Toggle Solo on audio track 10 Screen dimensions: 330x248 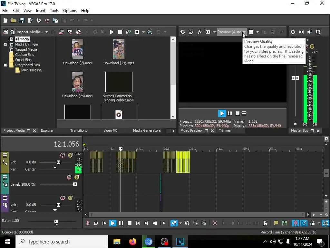pos(70,198)
